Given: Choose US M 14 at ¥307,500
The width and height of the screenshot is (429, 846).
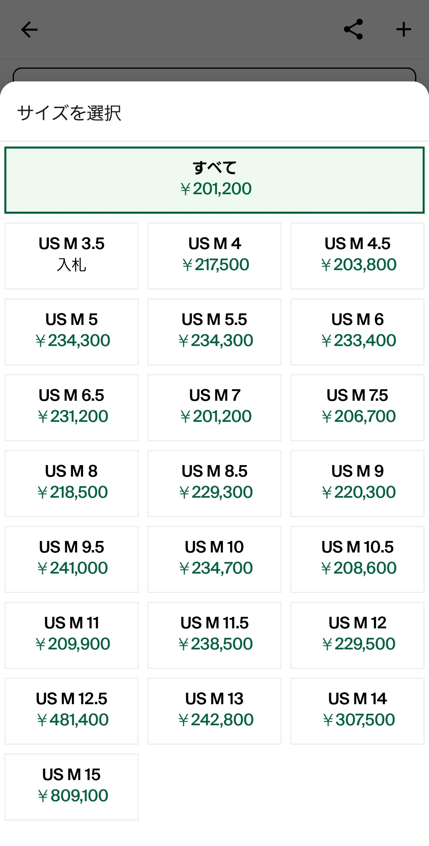Looking at the screenshot, I should coord(357,711).
